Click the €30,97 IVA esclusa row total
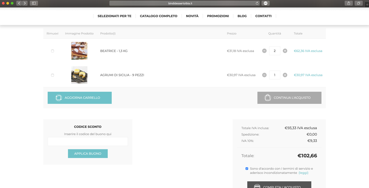The image size is (369, 188). [308, 75]
